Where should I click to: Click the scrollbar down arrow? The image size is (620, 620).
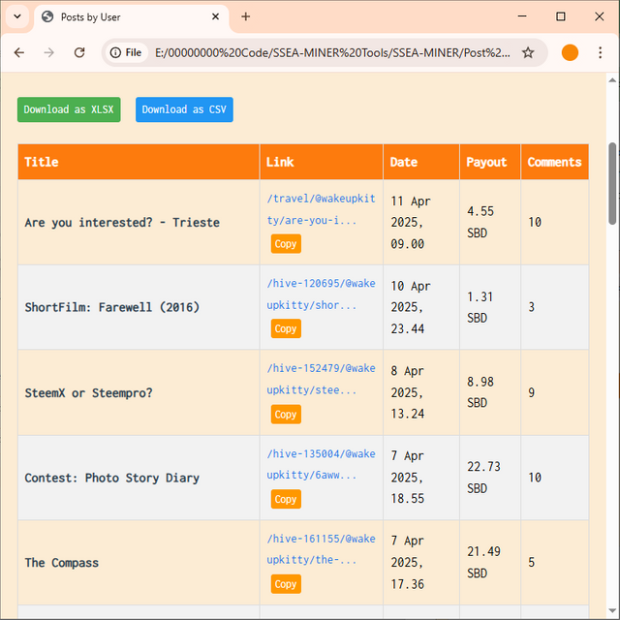(x=612, y=611)
